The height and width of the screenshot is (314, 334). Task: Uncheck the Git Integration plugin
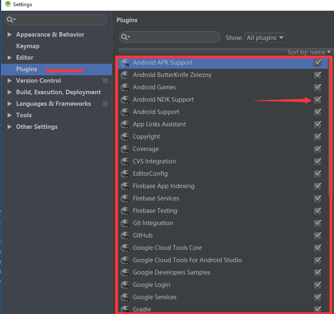pos(318,223)
